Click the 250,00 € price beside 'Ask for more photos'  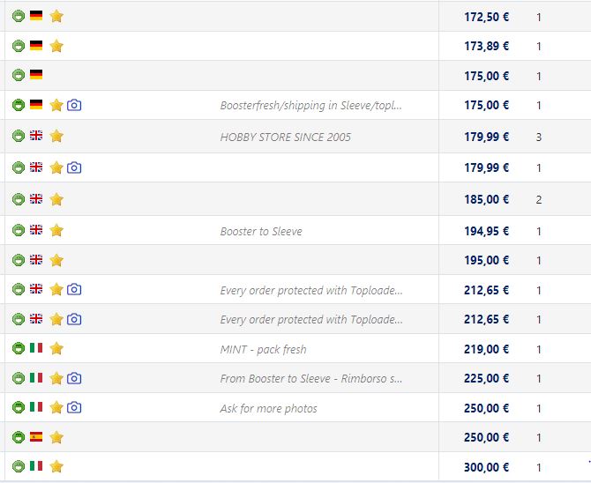click(486, 408)
